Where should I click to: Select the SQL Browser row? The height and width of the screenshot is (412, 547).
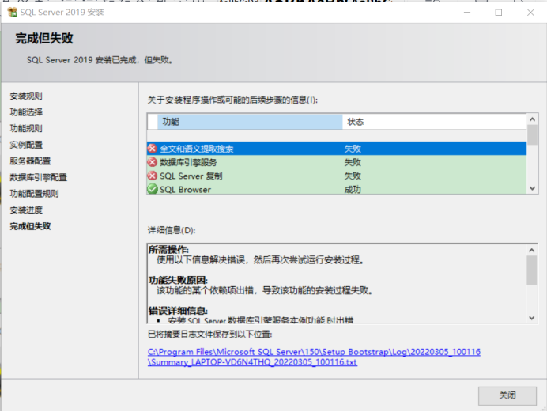click(x=337, y=189)
